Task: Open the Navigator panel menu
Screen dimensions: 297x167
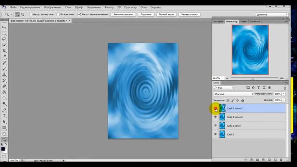Action: click(286, 21)
